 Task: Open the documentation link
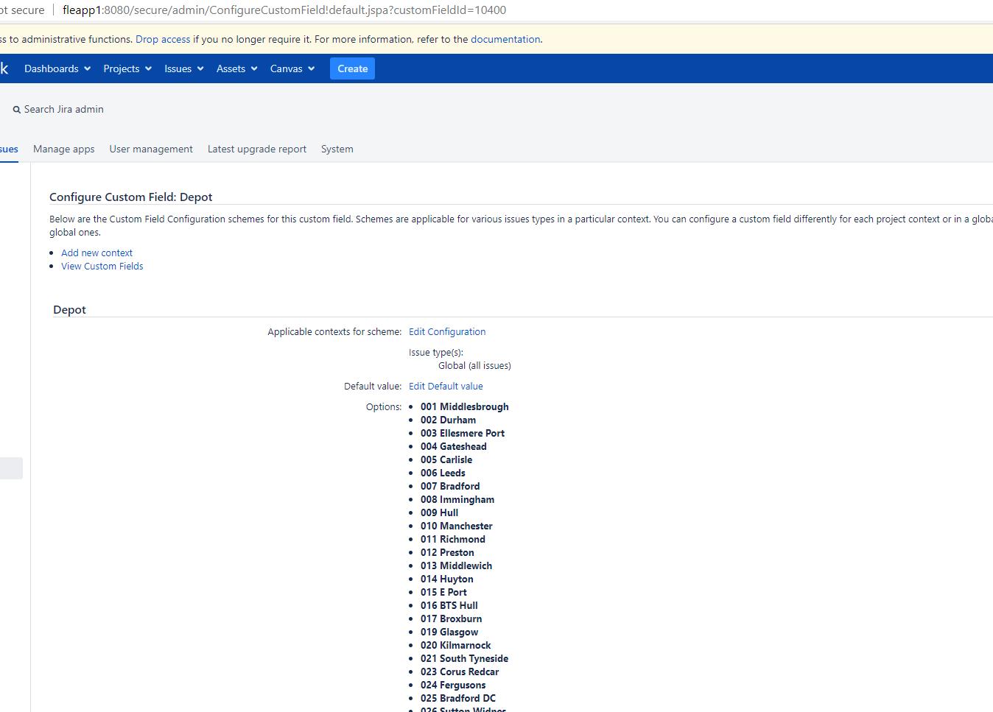(x=505, y=40)
